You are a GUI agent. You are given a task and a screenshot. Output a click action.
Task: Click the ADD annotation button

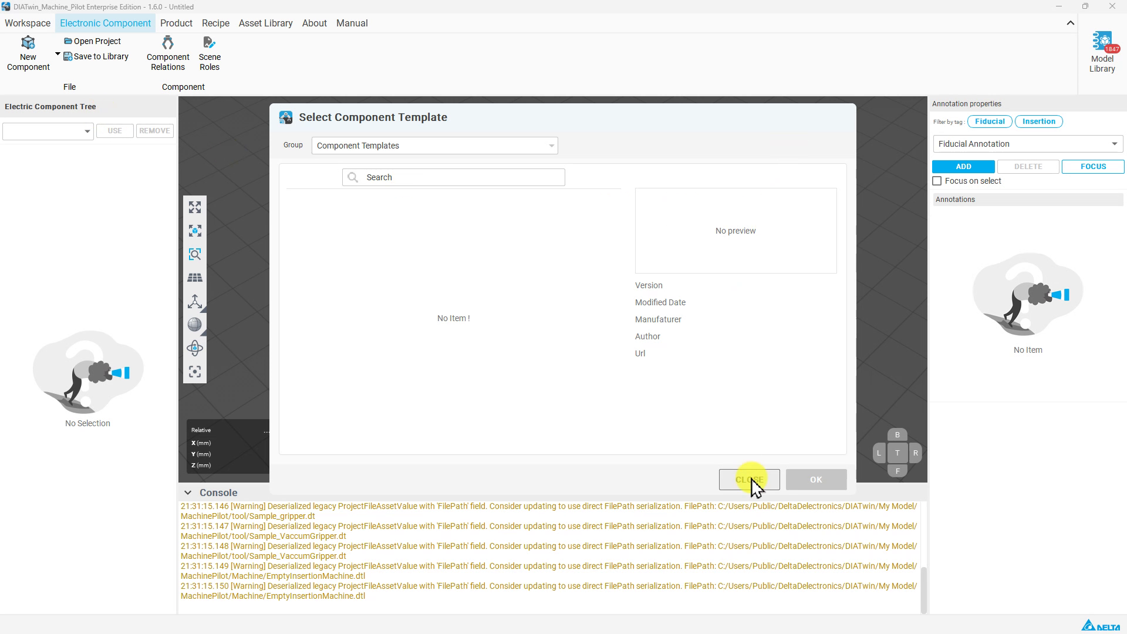click(963, 167)
